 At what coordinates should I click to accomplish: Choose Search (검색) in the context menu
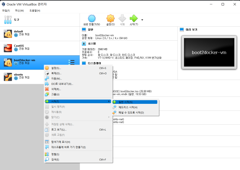coord(78,159)
